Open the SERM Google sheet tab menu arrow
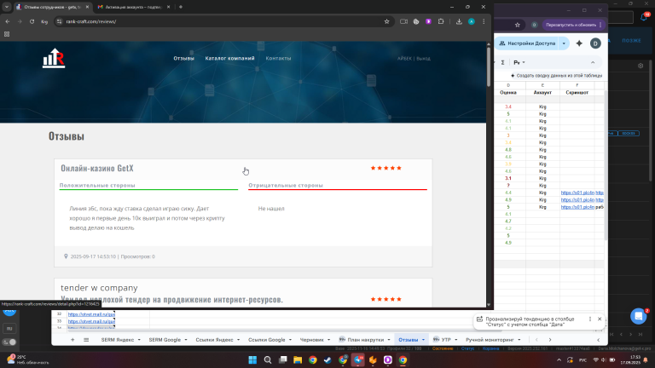 (x=185, y=340)
